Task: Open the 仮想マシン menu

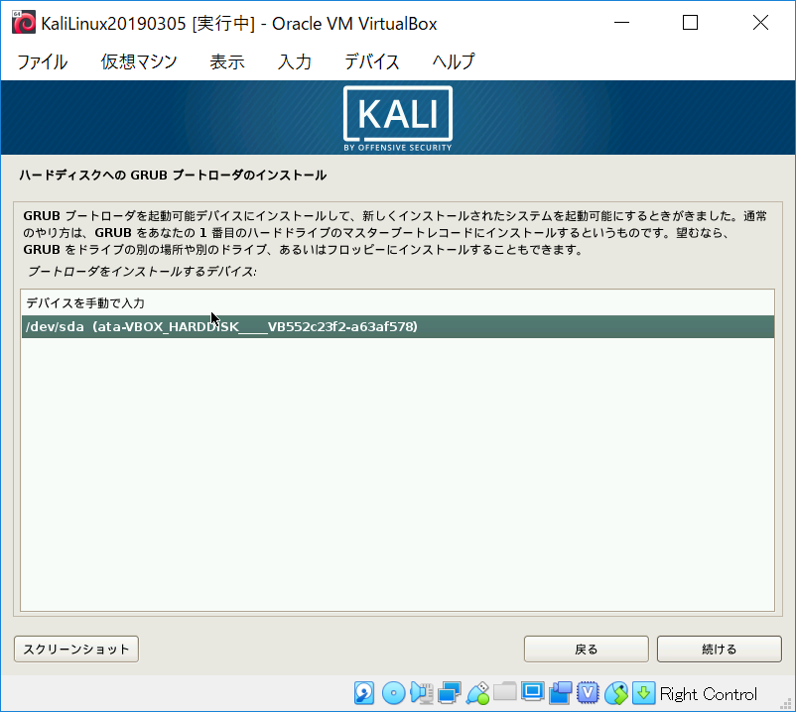Action: pos(139,61)
